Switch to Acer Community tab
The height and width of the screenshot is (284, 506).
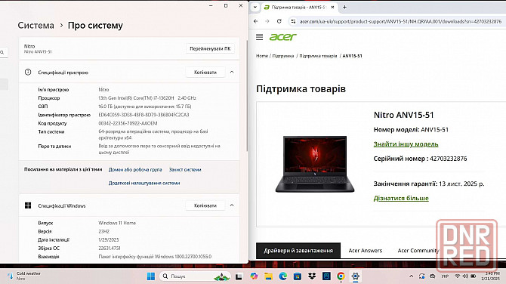pos(418,251)
